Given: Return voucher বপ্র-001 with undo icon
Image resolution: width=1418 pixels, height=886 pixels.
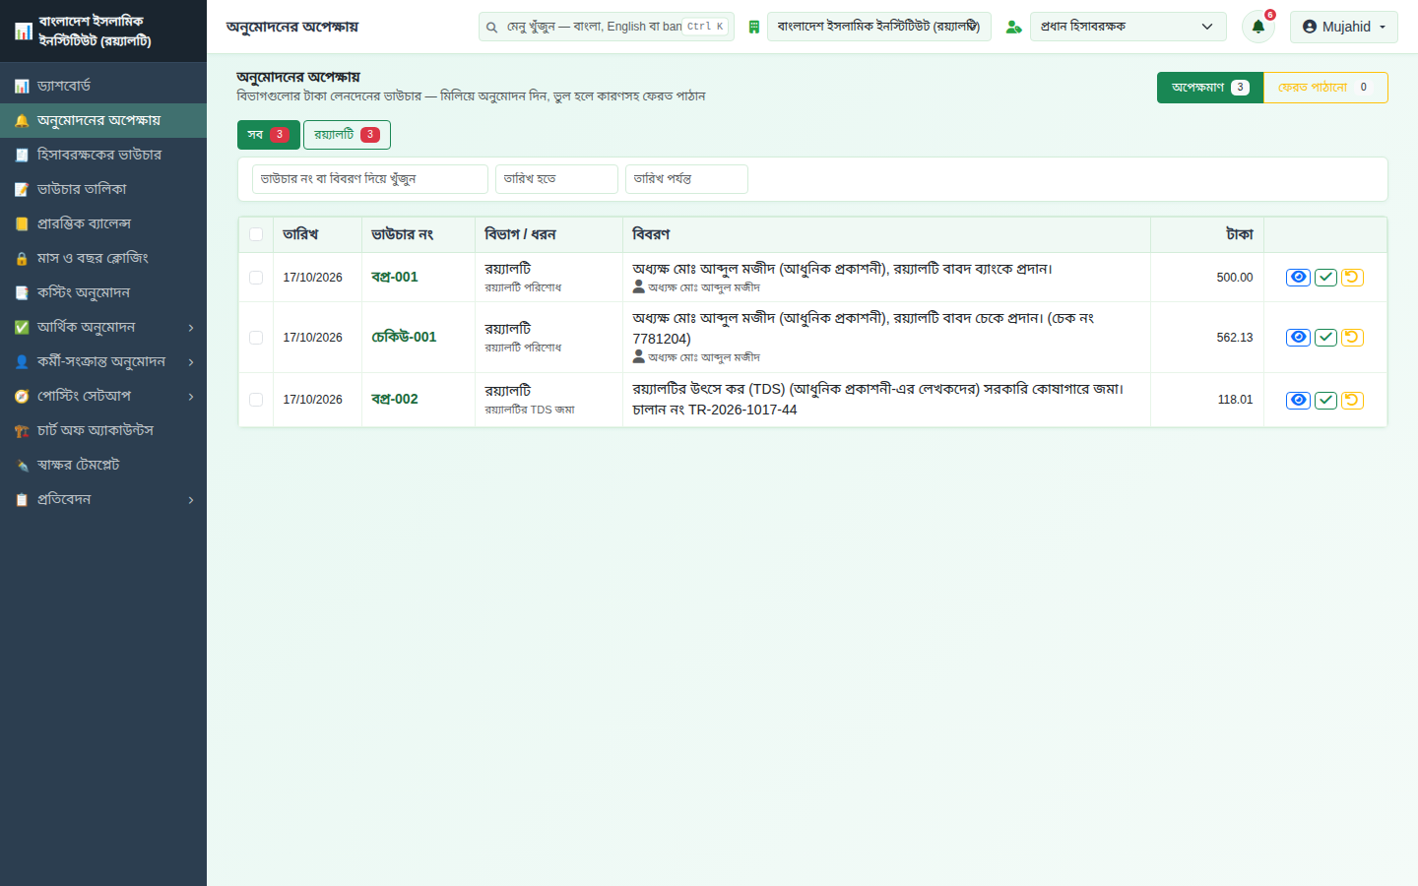Looking at the screenshot, I should pos(1352,278).
